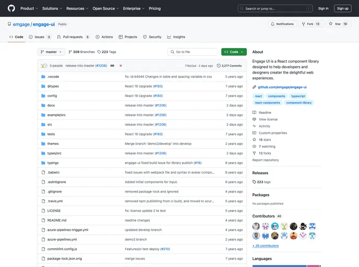View the 13 forks link

pyautogui.click(x=262, y=153)
